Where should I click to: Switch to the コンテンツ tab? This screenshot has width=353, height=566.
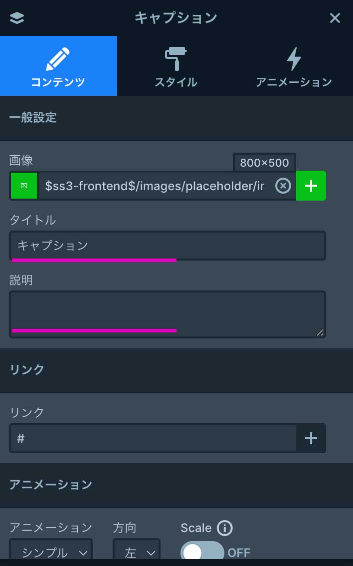tap(58, 66)
